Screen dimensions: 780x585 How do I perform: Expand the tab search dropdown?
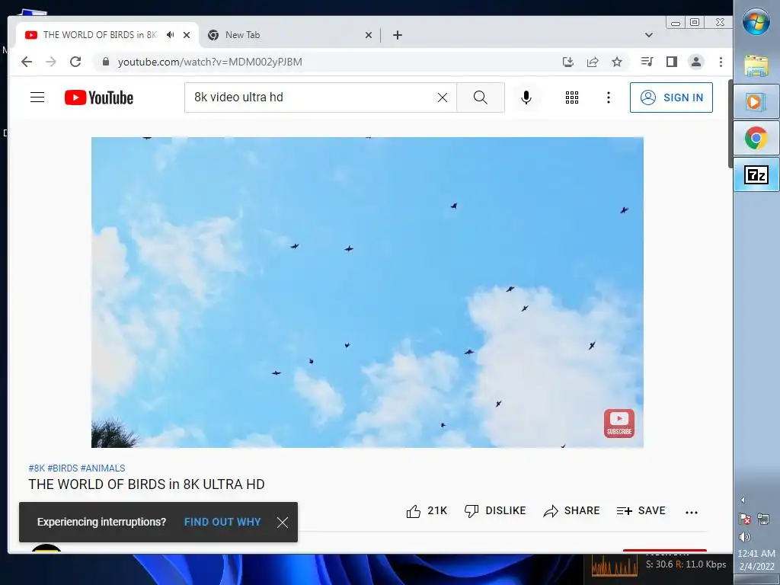pos(649,35)
